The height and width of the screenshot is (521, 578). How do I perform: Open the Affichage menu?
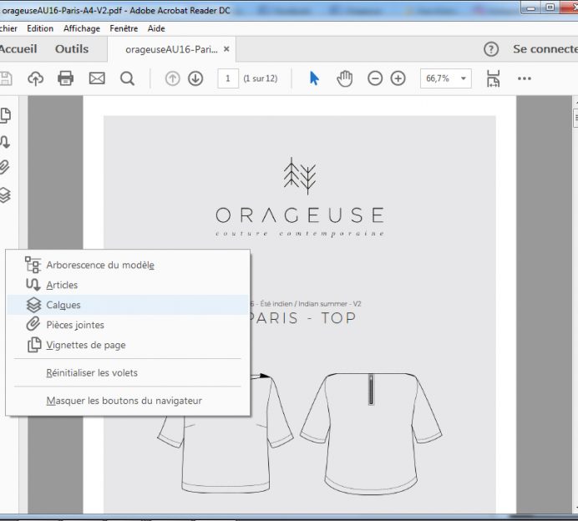pyautogui.click(x=82, y=28)
